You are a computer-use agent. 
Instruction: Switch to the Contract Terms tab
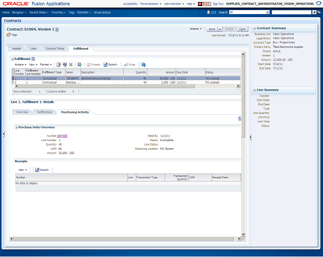[x=55, y=49]
